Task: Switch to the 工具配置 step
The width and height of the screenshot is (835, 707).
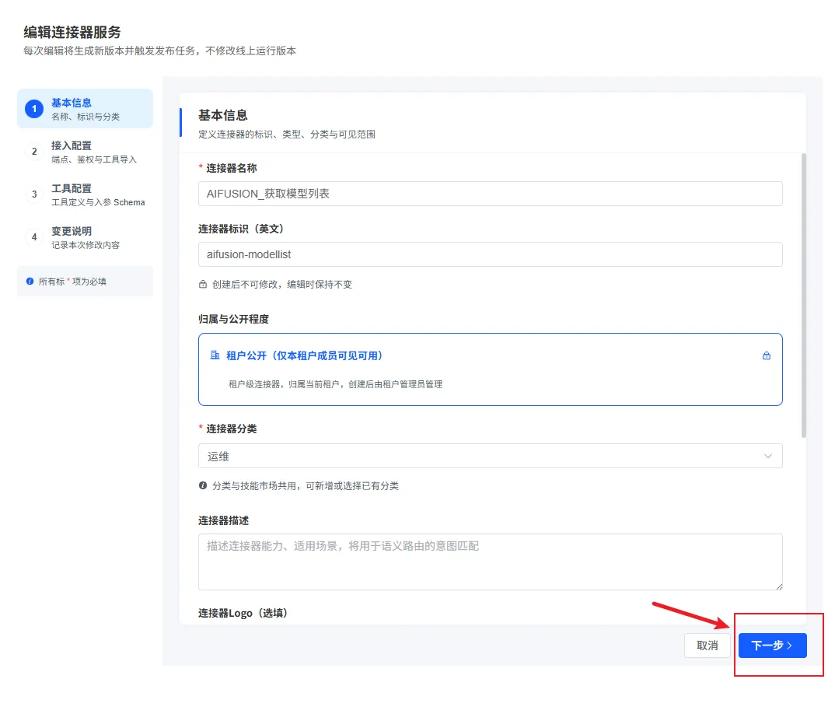Action: 86,194
